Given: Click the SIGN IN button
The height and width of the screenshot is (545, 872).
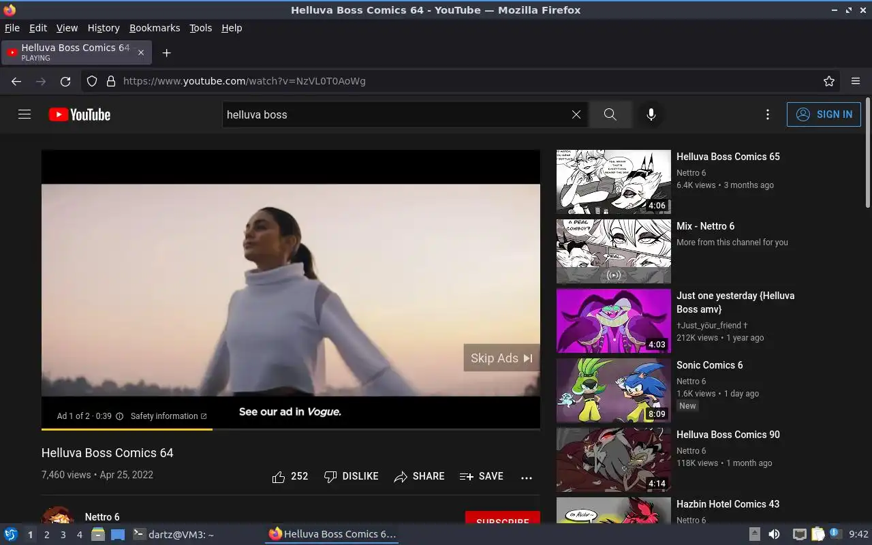Looking at the screenshot, I should point(824,114).
